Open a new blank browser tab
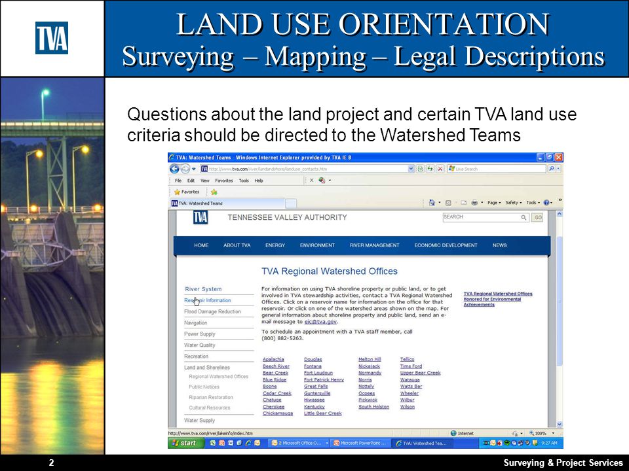The image size is (629, 471). coord(291,203)
